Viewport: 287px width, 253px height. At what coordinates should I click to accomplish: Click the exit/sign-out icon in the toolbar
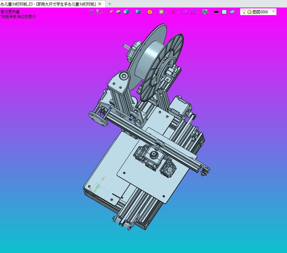[91, 12]
